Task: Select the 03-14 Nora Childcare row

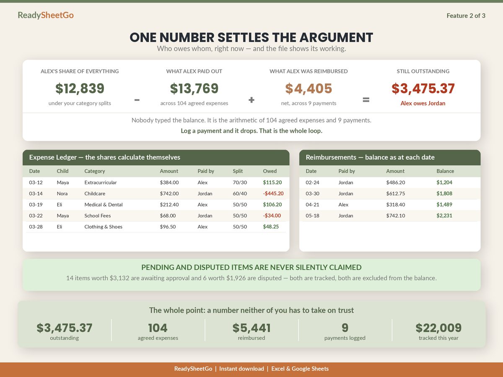Action: (156, 194)
